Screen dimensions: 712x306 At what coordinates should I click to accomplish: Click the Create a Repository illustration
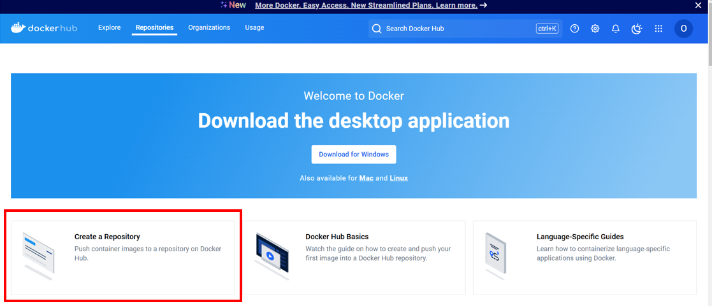(x=38, y=256)
